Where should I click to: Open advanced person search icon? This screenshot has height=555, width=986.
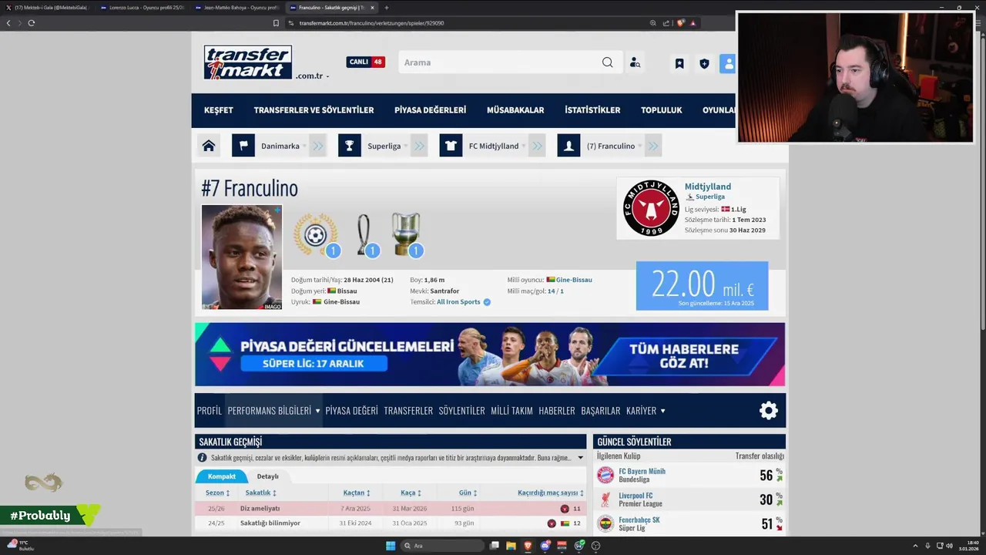pos(635,62)
